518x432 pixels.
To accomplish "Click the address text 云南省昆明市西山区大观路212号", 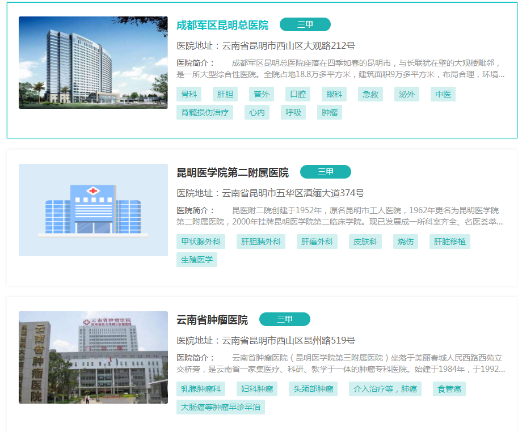I will coord(288,45).
